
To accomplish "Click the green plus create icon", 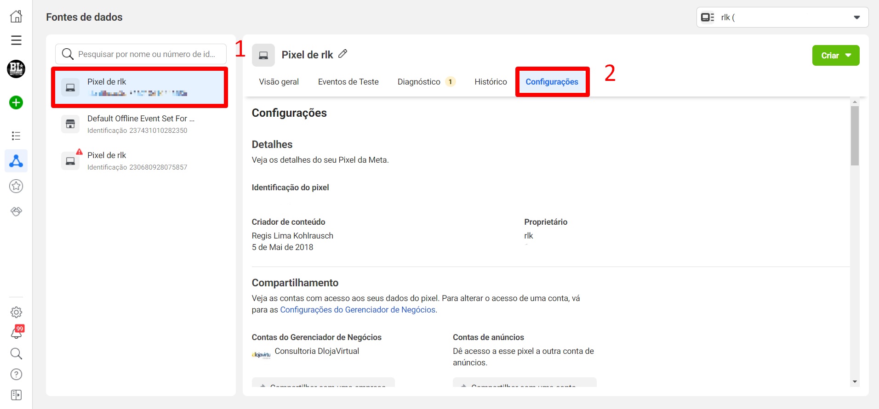I will pyautogui.click(x=16, y=102).
